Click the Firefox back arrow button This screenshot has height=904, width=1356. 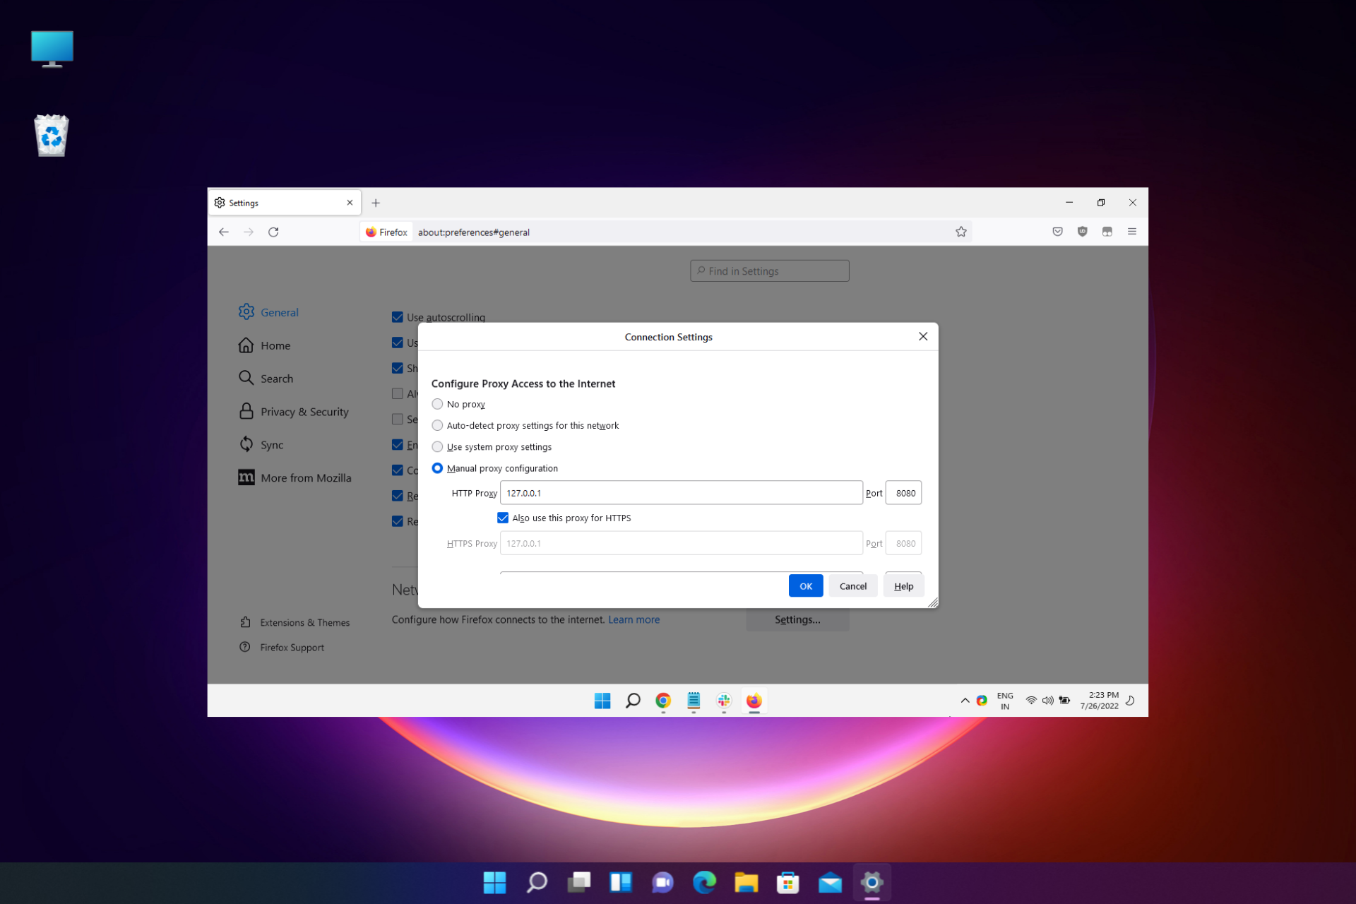click(224, 232)
